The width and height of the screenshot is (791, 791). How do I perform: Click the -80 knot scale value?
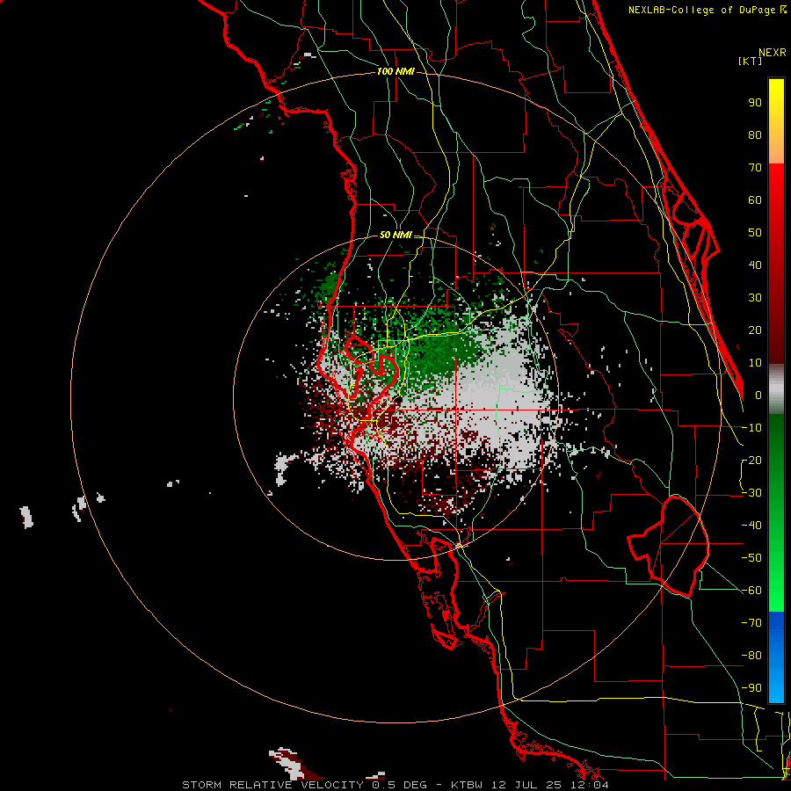point(751,656)
